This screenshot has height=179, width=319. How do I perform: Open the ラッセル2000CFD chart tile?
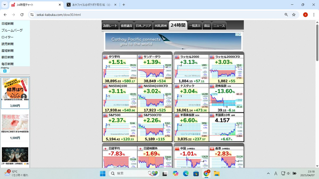click(x=226, y=69)
